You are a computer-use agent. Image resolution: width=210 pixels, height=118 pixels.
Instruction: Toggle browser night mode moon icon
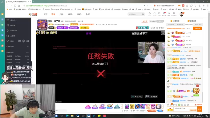coord(200,6)
